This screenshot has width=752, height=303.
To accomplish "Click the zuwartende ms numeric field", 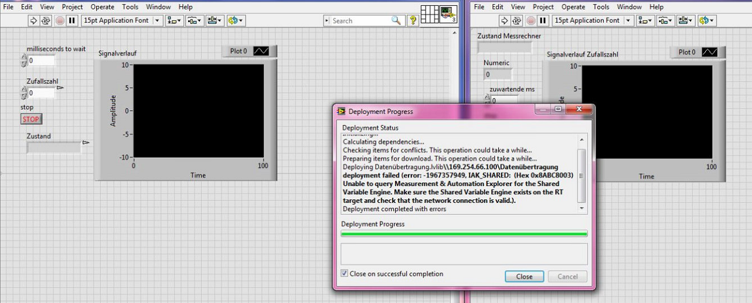I will click(505, 101).
